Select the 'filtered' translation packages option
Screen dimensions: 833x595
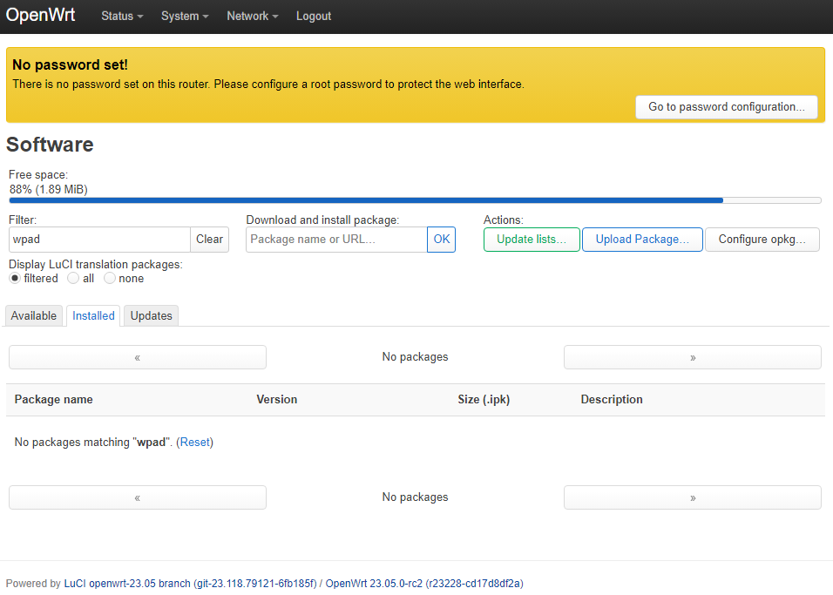(x=15, y=278)
